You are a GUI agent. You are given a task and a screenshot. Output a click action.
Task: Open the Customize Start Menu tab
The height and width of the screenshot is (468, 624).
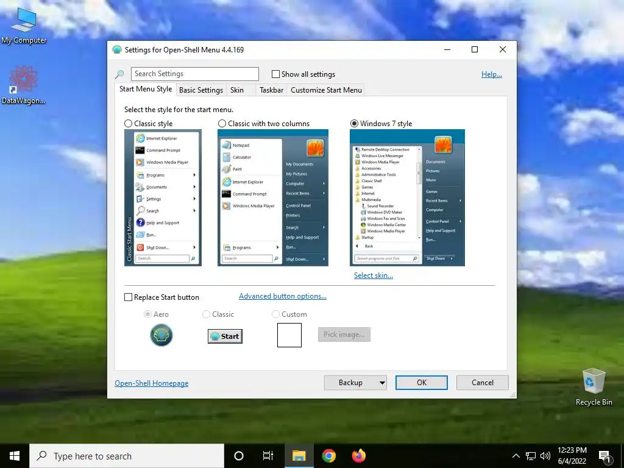coord(327,90)
